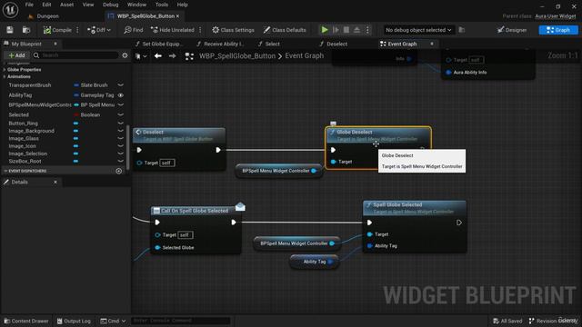The width and height of the screenshot is (582, 327).
Task: Compile the widget blueprint
Action: (57, 30)
